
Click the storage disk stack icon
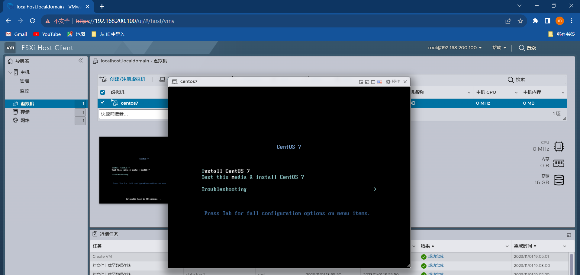coord(559,180)
